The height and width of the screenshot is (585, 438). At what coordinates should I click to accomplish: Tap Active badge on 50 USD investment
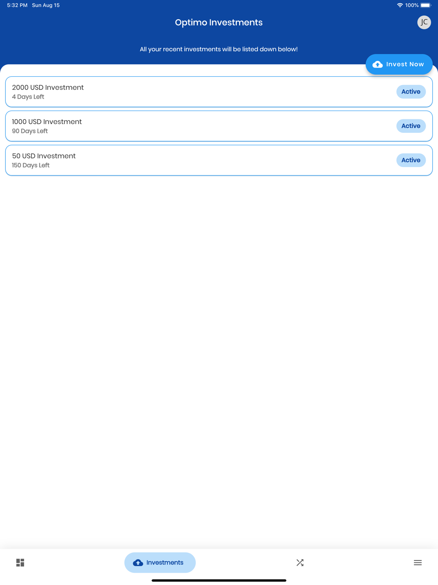tap(411, 160)
